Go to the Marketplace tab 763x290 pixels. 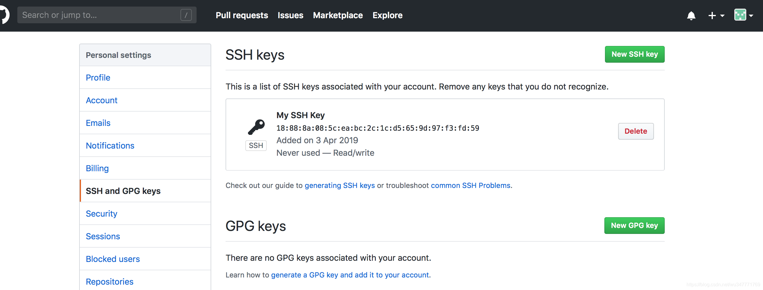(x=337, y=15)
